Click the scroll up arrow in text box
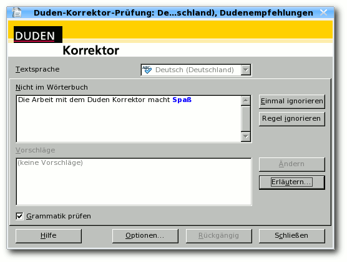This screenshot has width=347, height=262. tap(246, 101)
